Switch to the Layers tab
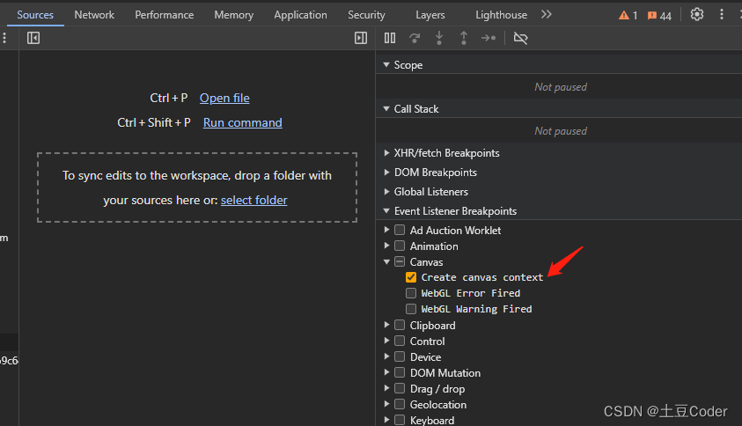 (x=430, y=15)
